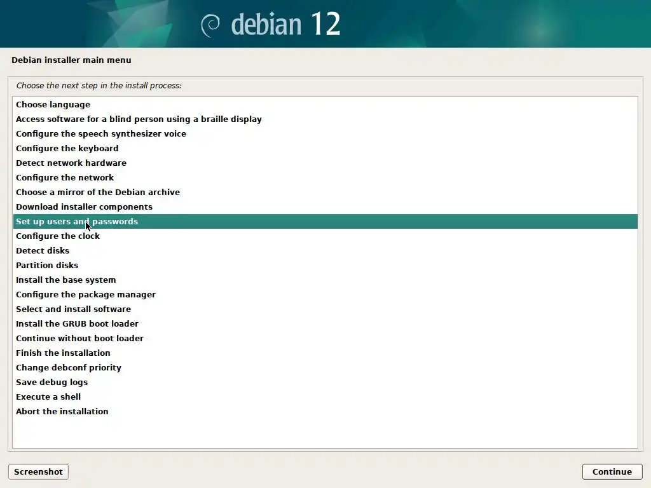Pick Change debconf priority
The height and width of the screenshot is (488, 651).
pos(325,368)
